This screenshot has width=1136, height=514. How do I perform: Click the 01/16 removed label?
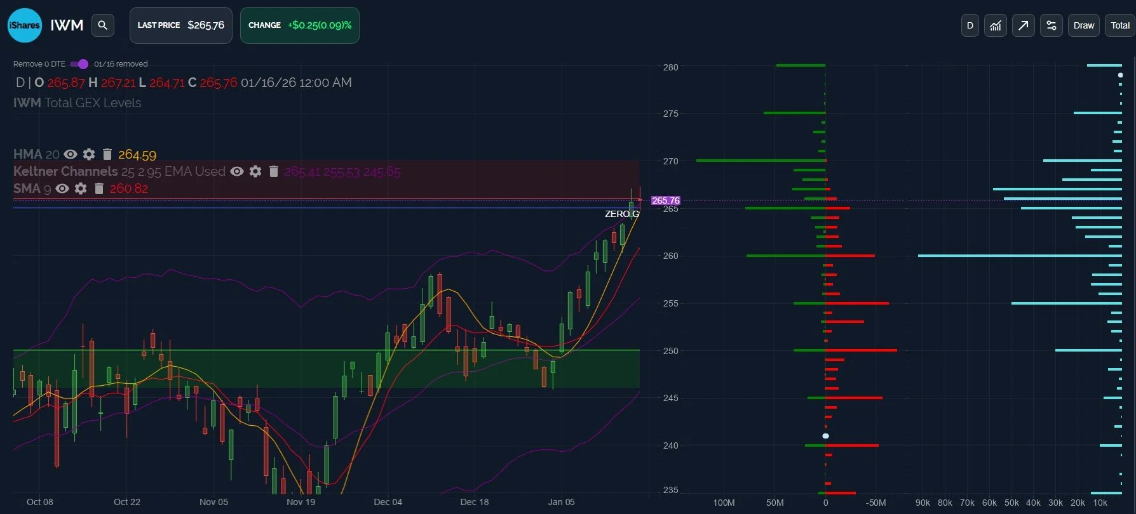click(x=121, y=64)
